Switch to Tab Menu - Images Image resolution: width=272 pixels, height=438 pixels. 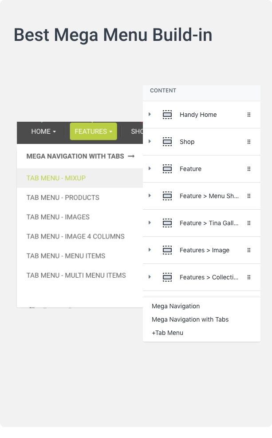coord(58,217)
